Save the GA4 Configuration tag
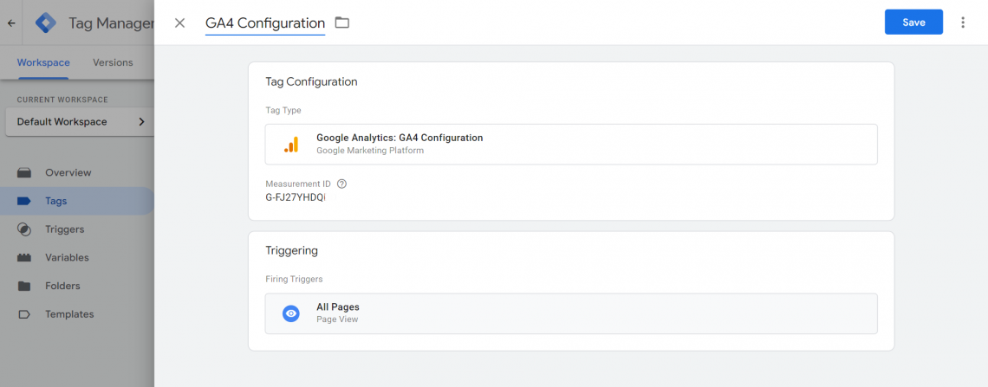This screenshot has width=988, height=387. [x=913, y=23]
